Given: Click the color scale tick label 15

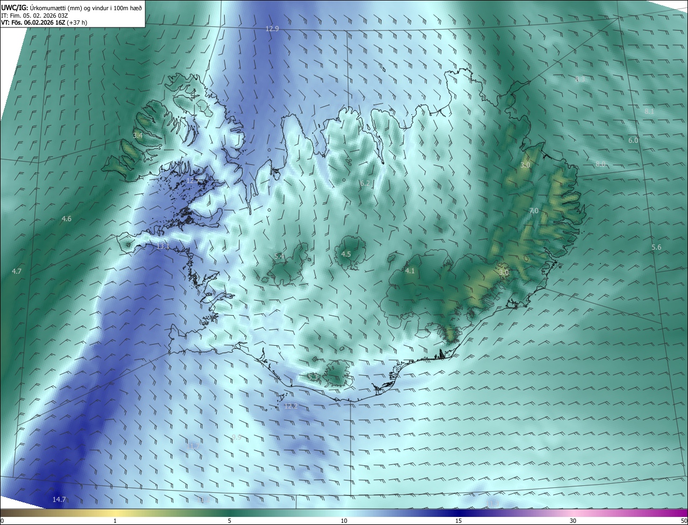Looking at the screenshot, I should 458,521.
